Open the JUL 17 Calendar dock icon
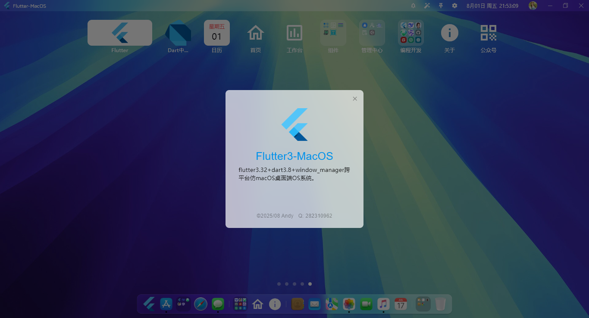 click(401, 304)
